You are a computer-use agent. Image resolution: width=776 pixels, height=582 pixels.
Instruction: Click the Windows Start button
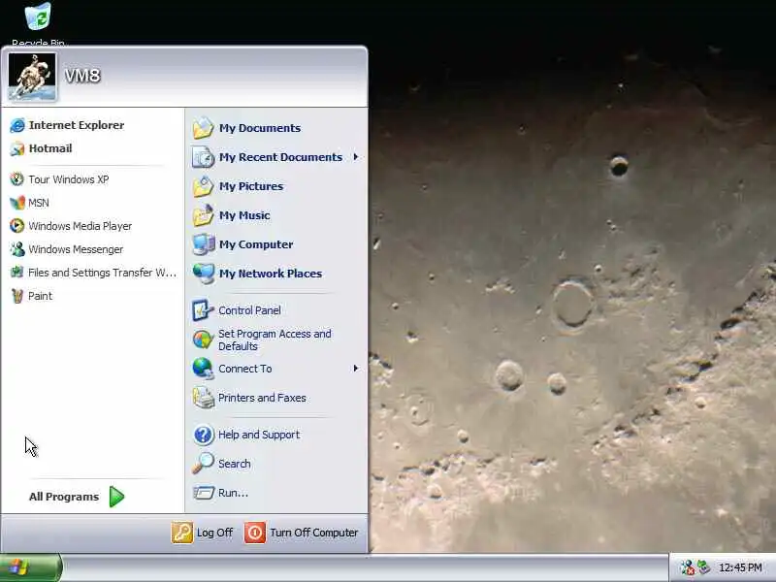(x=31, y=567)
